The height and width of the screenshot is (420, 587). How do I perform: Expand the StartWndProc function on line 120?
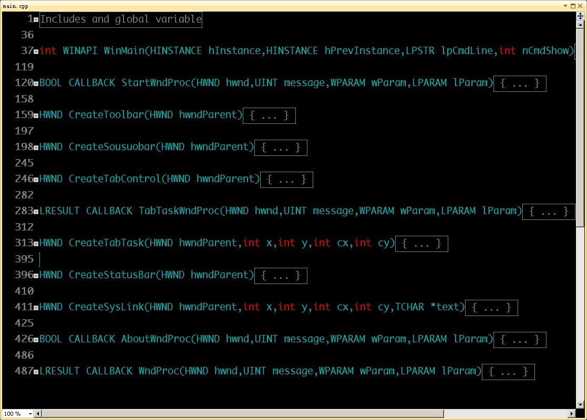(36, 84)
